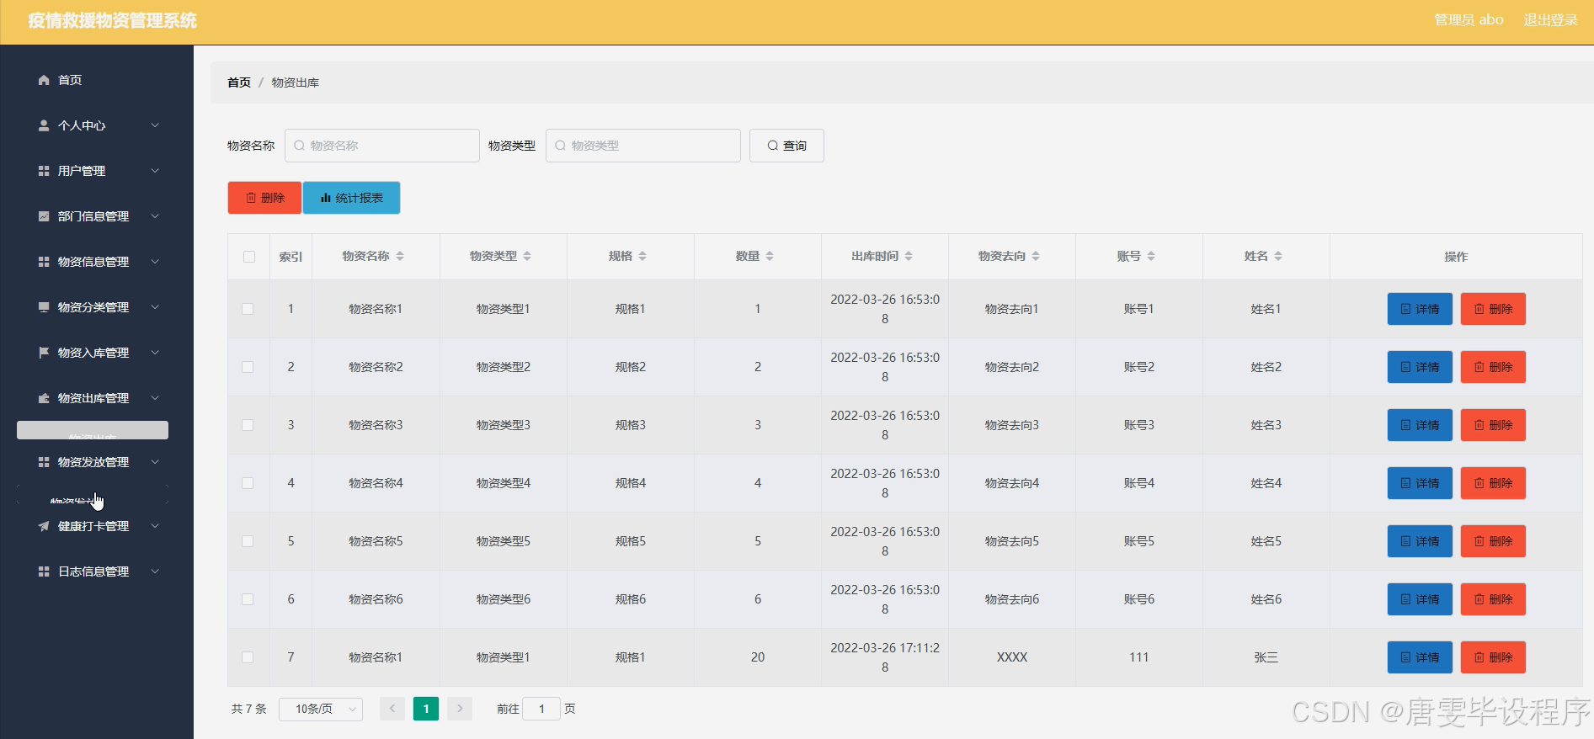Screen dimensions: 1594x739
Task: View 详情 for row 物资名称5
Action: [x=1420, y=541]
